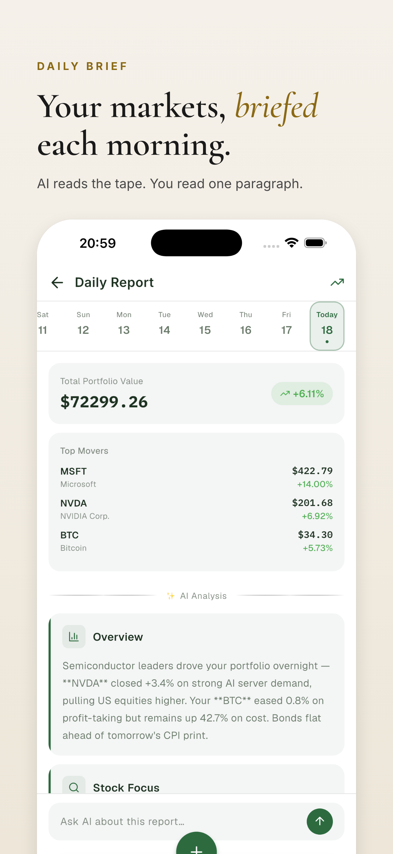Tap the AI Analysis sparkle icon

click(x=171, y=596)
